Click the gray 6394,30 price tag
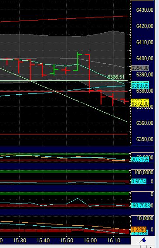 click(140, 68)
